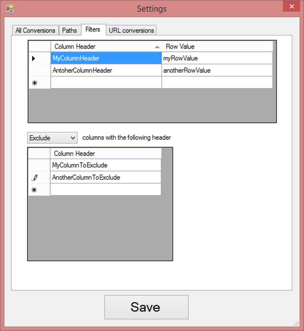
Task: Click the Column Header label of the exclusion grid
Action: [x=75, y=153]
